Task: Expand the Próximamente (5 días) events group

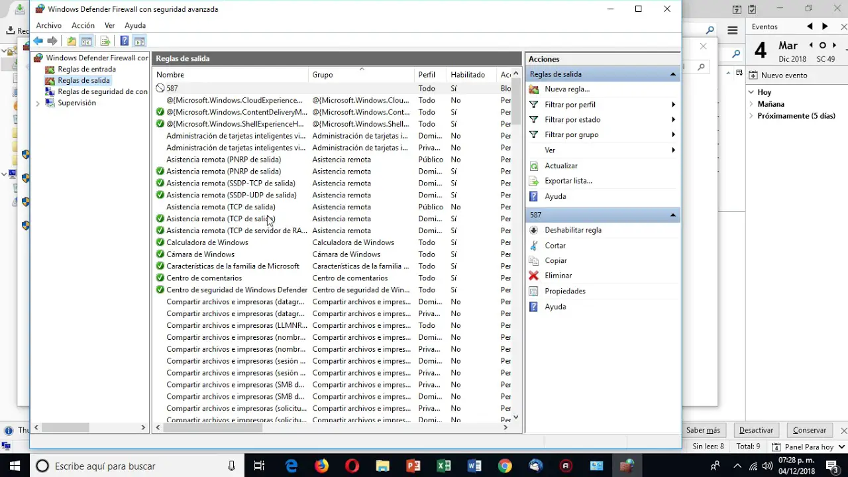Action: point(751,116)
